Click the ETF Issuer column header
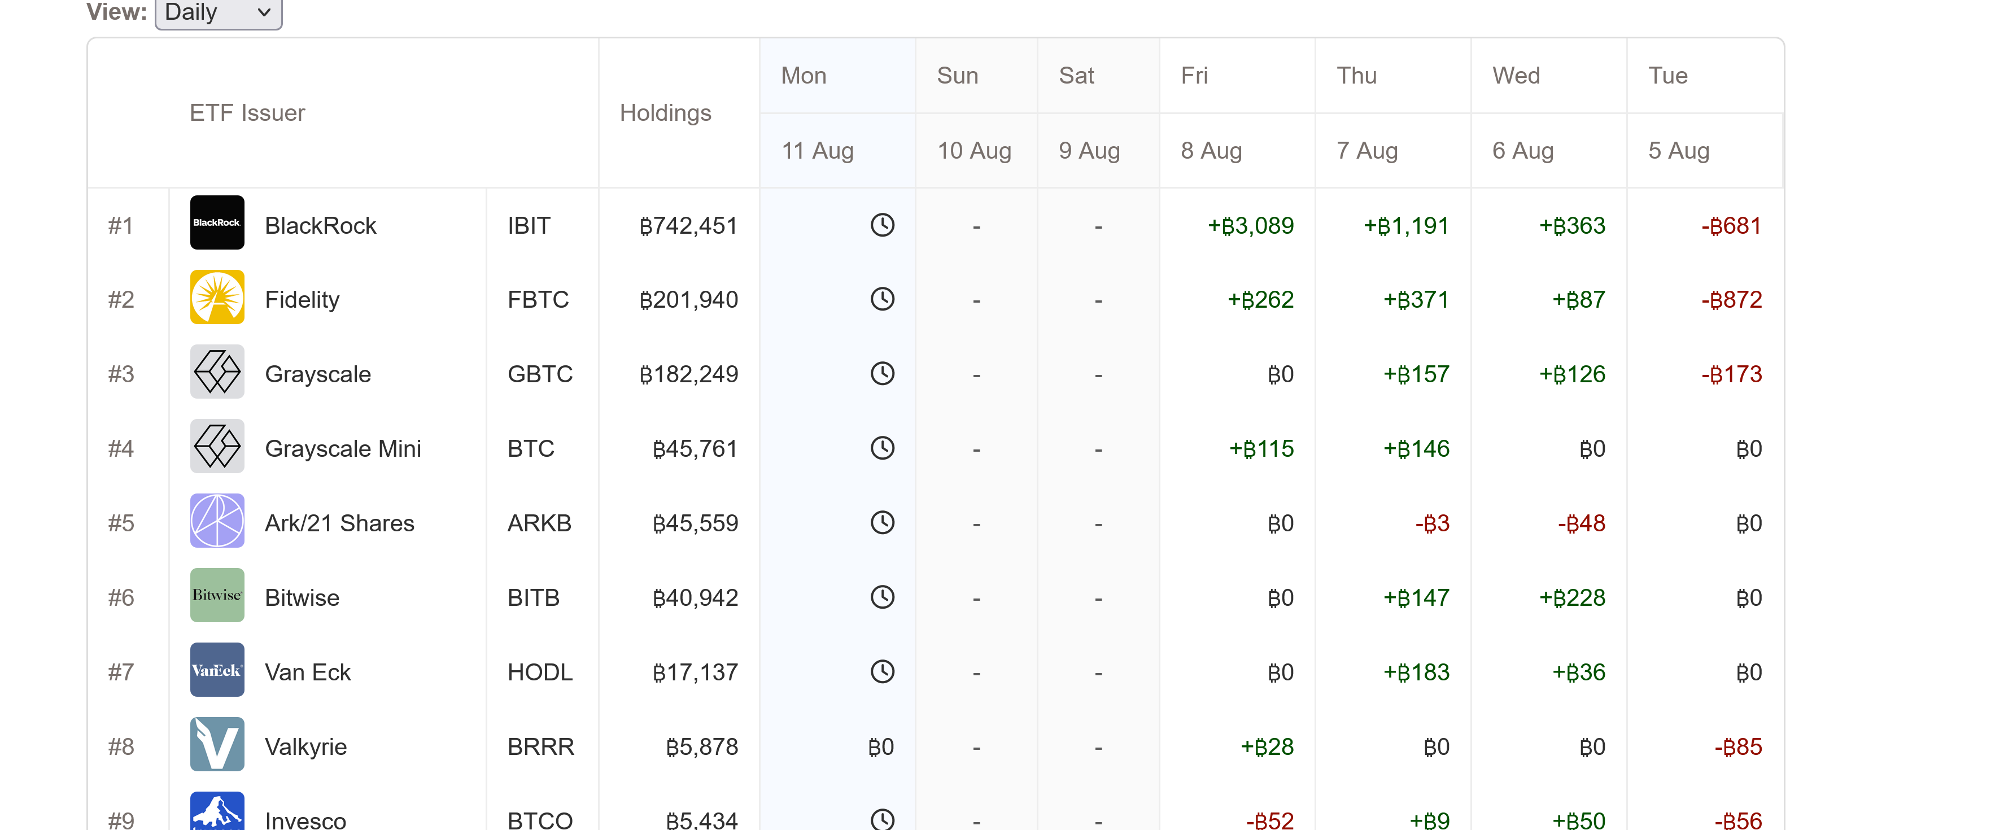2004x830 pixels. [247, 113]
